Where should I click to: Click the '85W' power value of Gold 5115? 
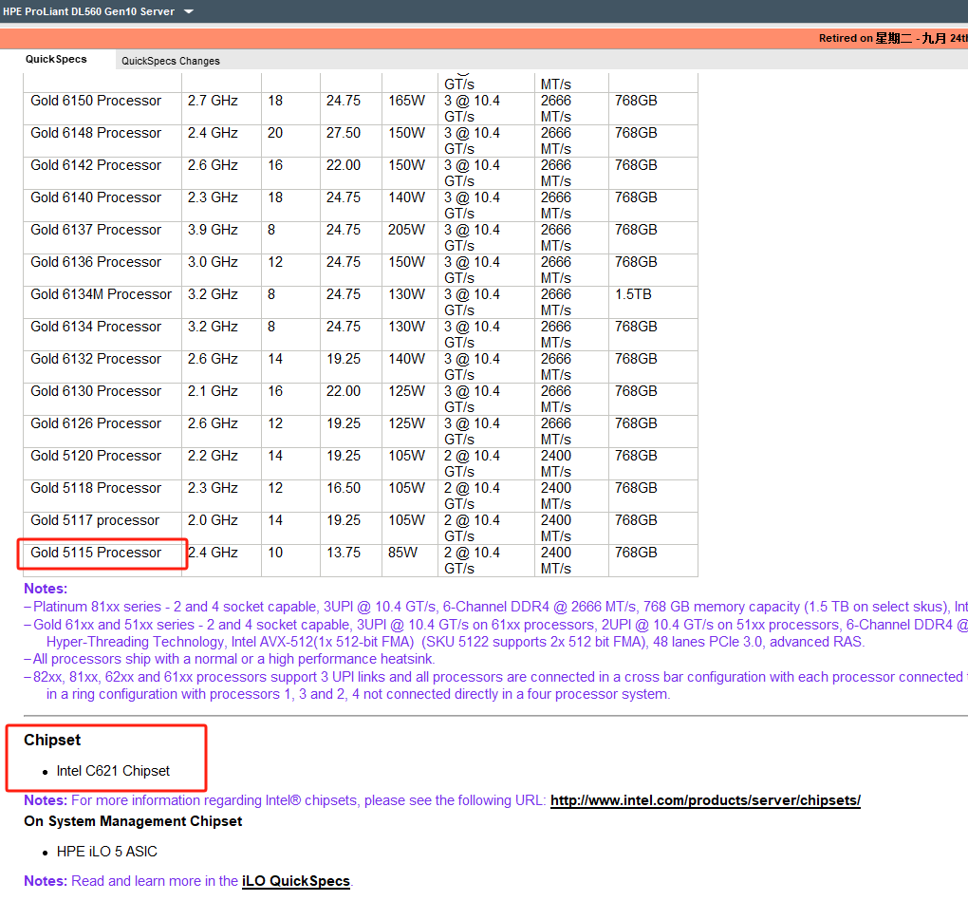[402, 553]
